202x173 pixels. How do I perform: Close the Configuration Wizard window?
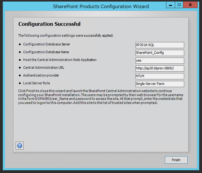[x=190, y=5]
